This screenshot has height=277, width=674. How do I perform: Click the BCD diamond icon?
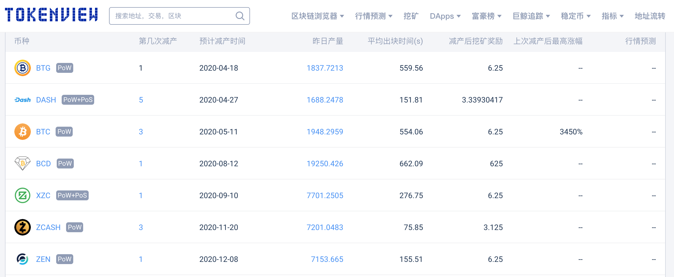[23, 164]
